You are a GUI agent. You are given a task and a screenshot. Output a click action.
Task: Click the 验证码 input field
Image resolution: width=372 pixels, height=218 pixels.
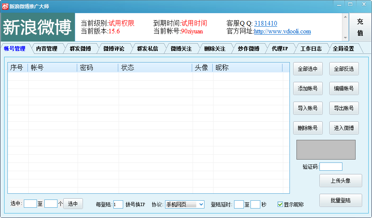[331, 167]
